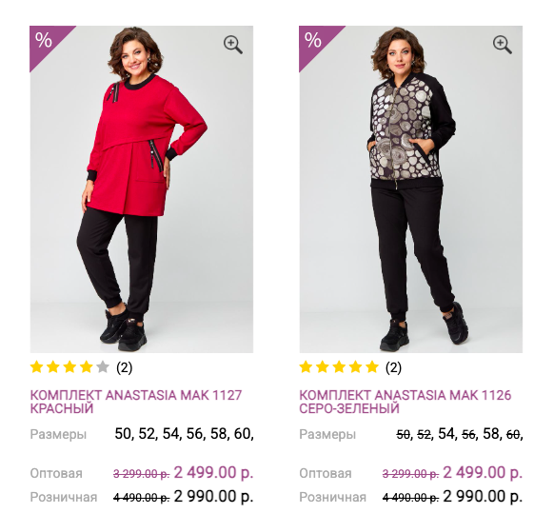Select size 60 for red outfit

[243, 434]
